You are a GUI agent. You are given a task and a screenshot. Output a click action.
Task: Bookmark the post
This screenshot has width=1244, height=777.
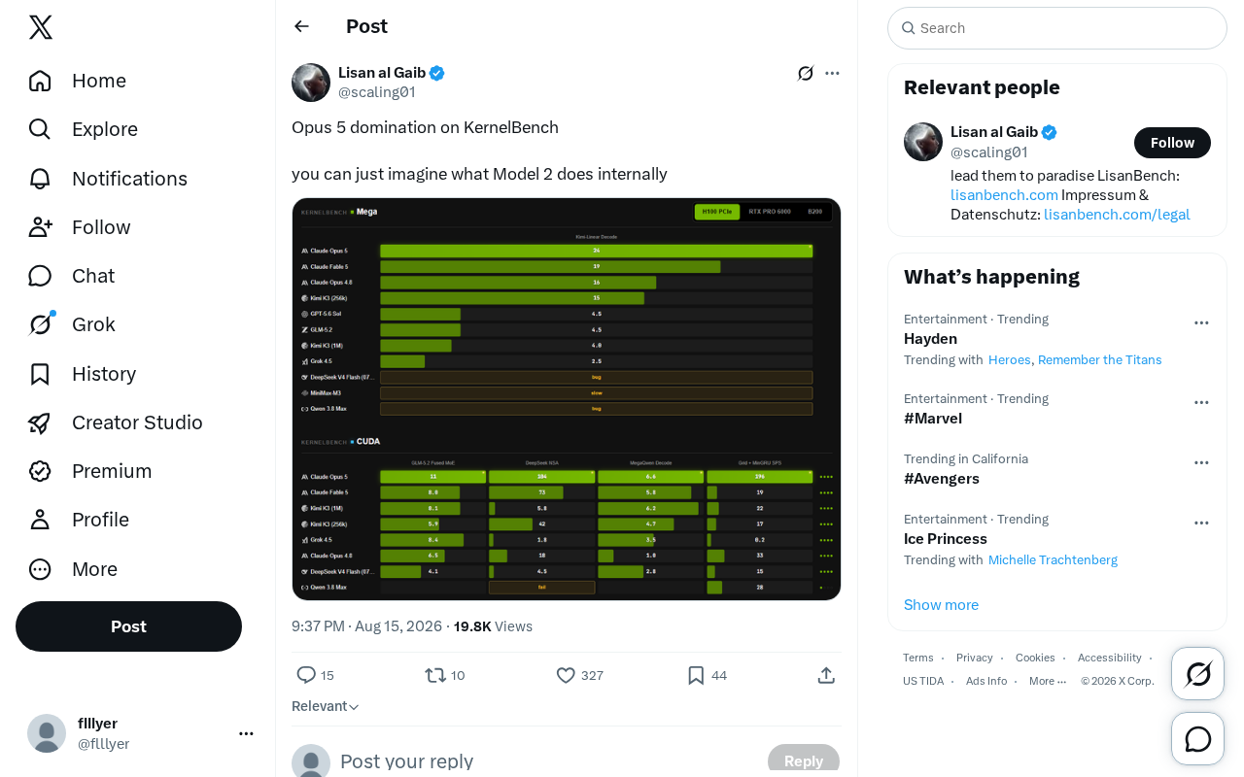[696, 675]
